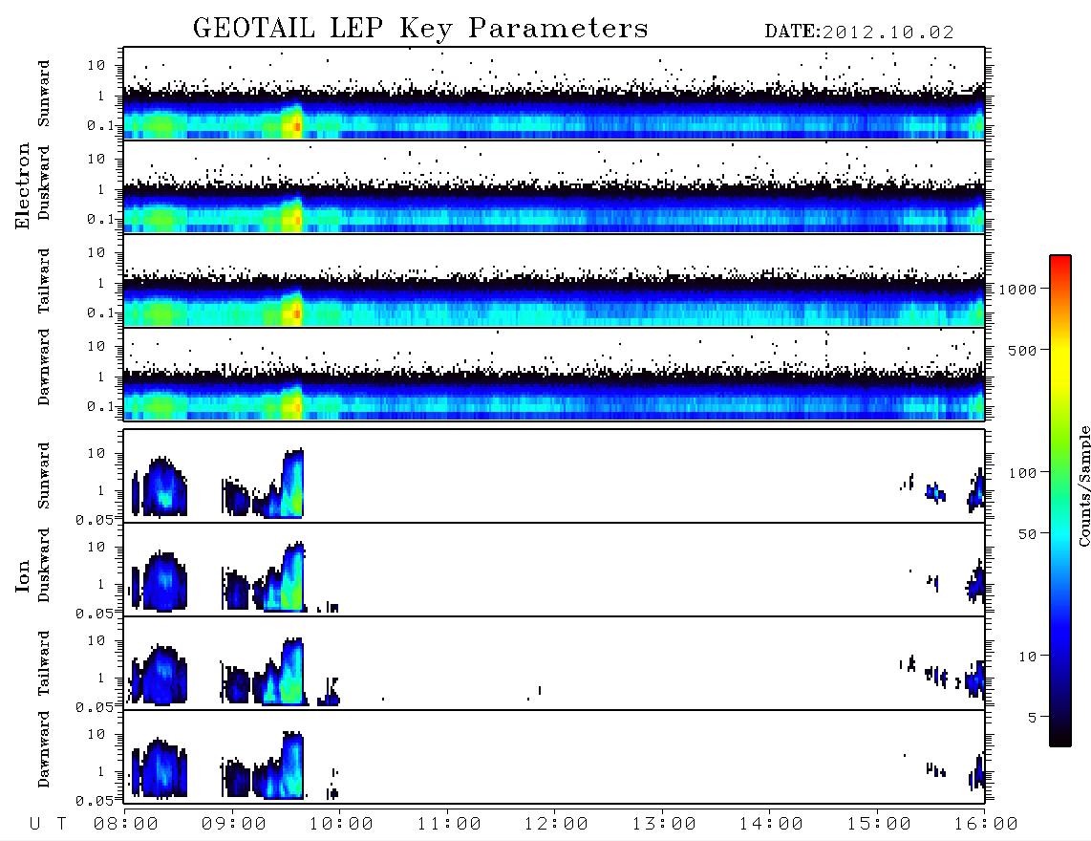Viewport: 1091px width, 841px height.
Task: Click the Electron "Tailward" axis label
Action: click(x=43, y=281)
